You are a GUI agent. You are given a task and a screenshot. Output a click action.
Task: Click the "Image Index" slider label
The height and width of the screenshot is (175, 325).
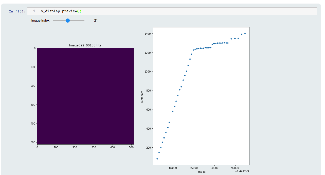pyautogui.click(x=40, y=21)
